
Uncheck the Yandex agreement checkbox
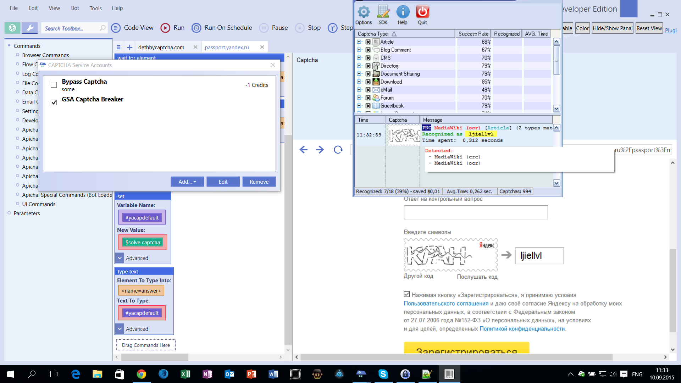(x=407, y=294)
